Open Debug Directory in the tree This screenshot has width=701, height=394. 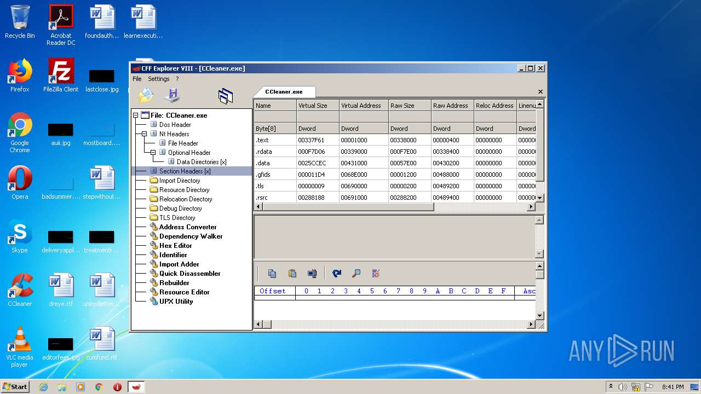click(x=180, y=208)
